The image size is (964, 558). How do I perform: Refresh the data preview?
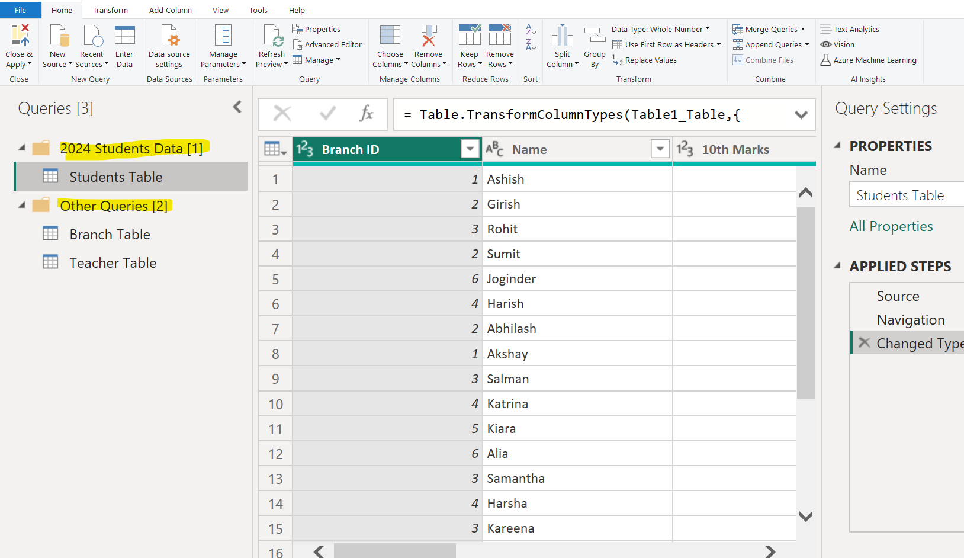point(271,44)
